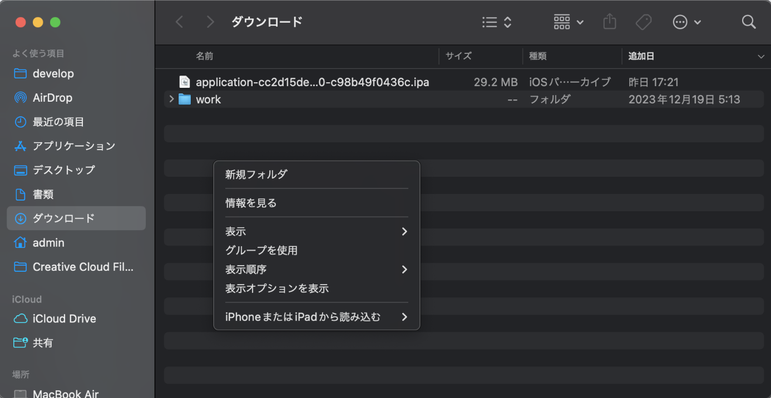
Task: Open the Tags icon in the toolbar
Action: [644, 22]
